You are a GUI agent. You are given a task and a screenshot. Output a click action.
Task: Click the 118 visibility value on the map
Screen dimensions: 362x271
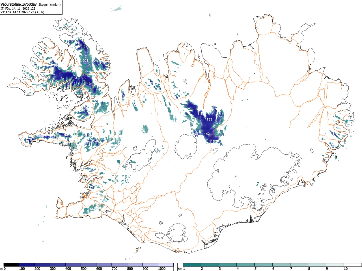[x=200, y=113]
